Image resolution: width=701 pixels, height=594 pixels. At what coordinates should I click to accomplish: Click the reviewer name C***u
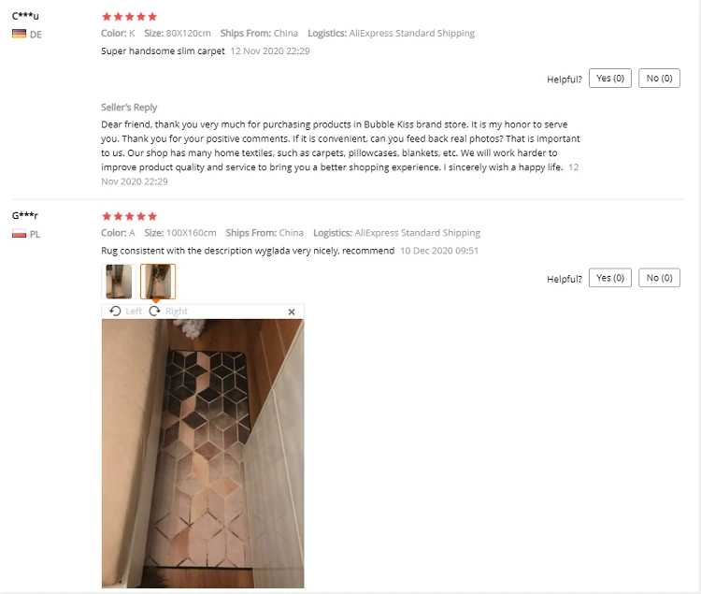(x=25, y=16)
